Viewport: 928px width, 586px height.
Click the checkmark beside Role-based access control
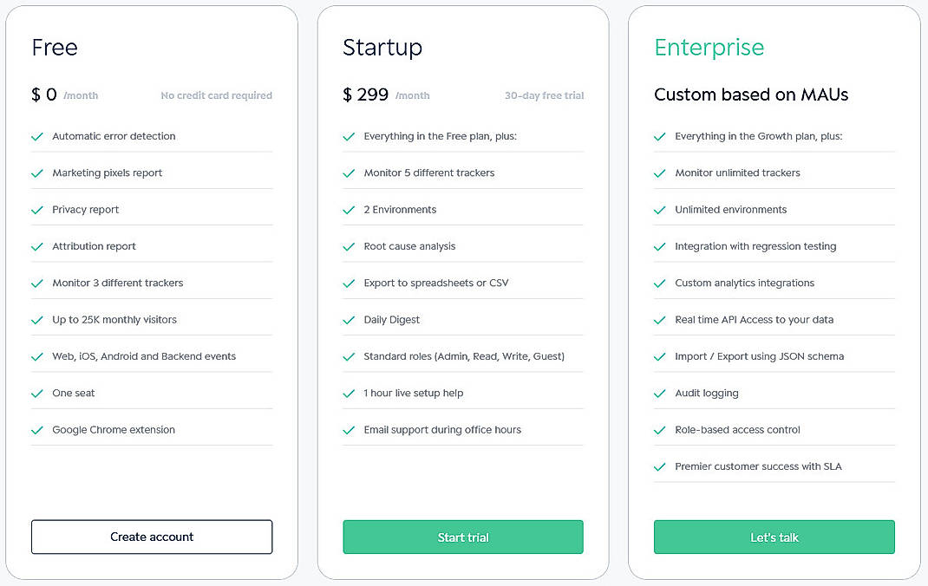[660, 429]
